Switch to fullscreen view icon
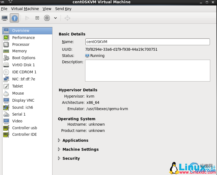Viewport: 217px width, 175px height. click(x=67, y=18)
